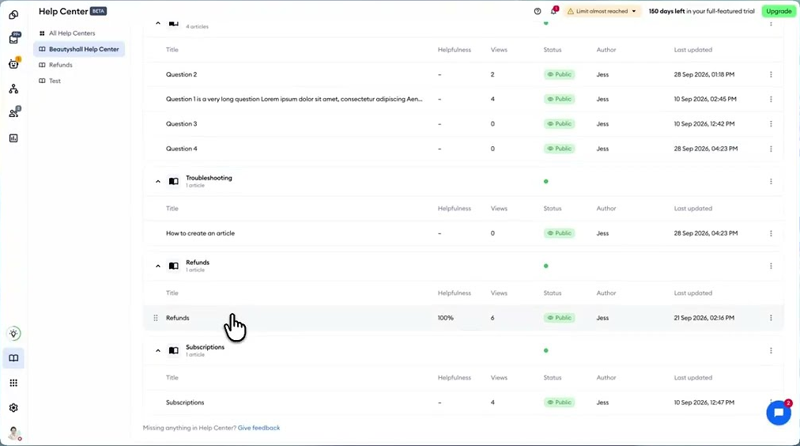Click the Upgrade button
Viewport: 800px width, 446px height.
(x=779, y=11)
